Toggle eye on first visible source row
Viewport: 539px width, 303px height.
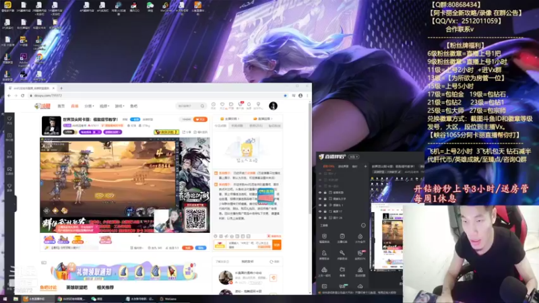click(x=320, y=193)
